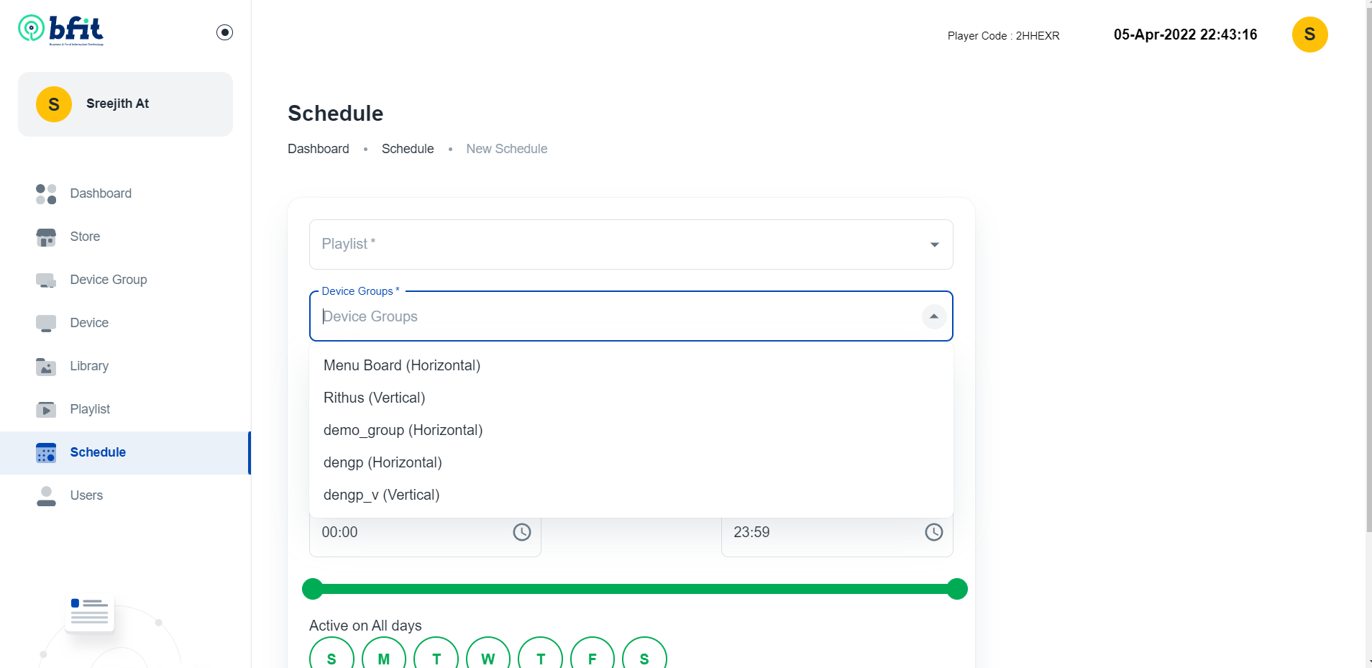Screen dimensions: 1372x668
Task: Open Playlist from the sidebar
Action: click(89, 409)
